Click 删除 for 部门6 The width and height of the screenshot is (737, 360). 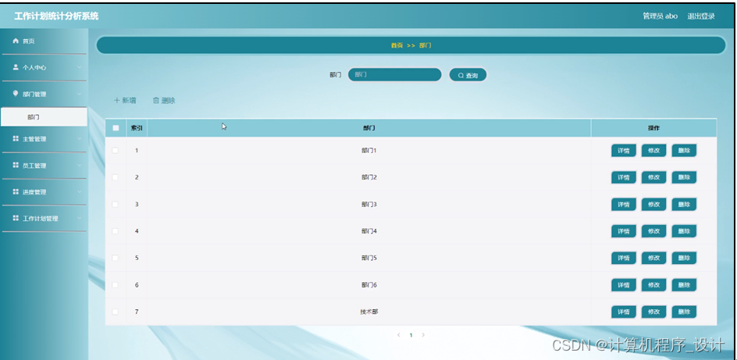[684, 285]
